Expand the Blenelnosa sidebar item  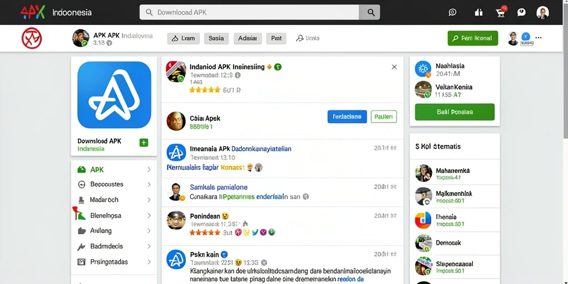coord(149,216)
